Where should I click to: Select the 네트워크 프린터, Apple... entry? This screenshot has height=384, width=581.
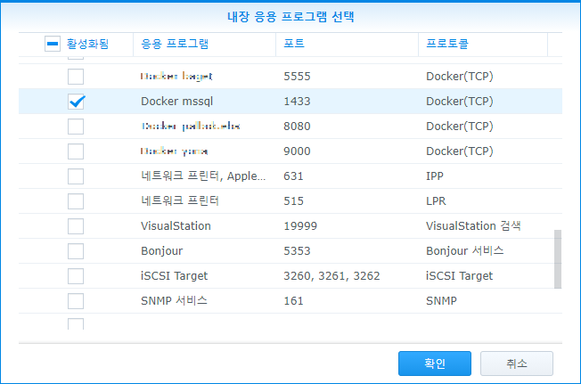203,176
